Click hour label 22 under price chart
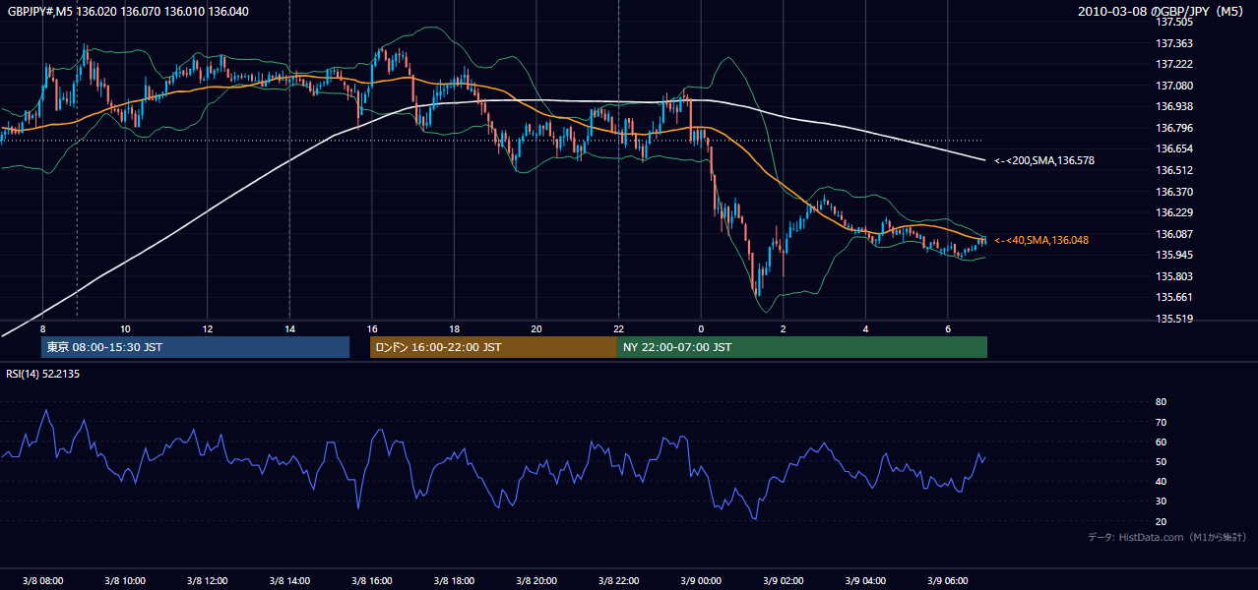 [x=618, y=328]
